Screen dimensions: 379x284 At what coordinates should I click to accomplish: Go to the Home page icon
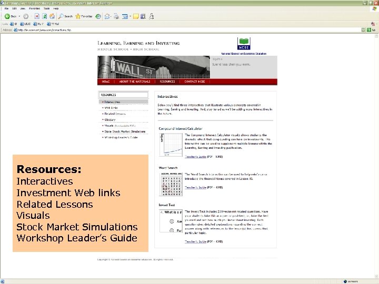[x=52, y=16]
